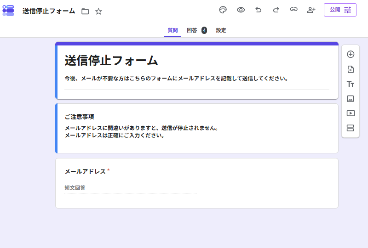Click the 公開 publish button
The height and width of the screenshot is (248, 368).
pos(340,10)
